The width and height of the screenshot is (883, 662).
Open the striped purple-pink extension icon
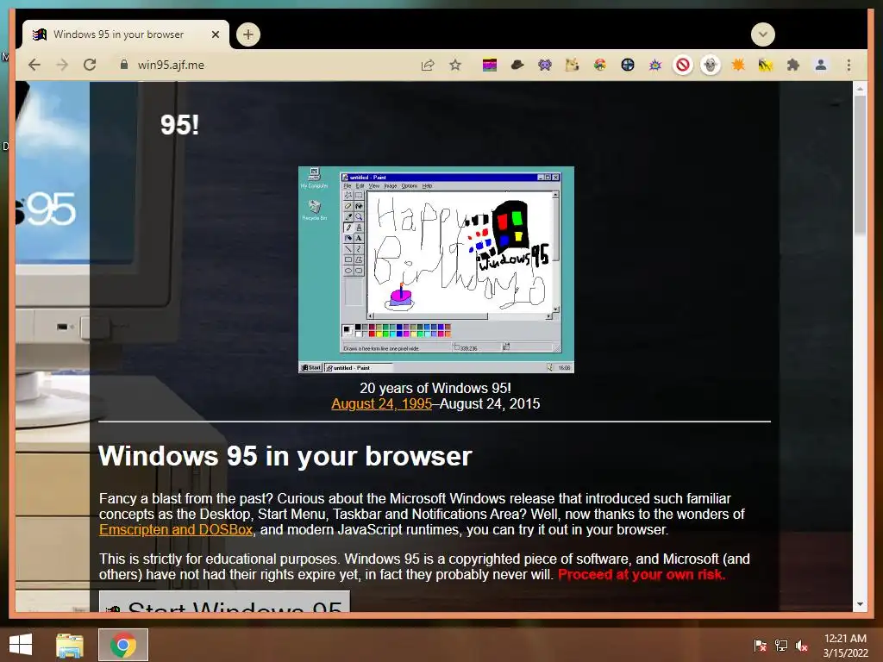point(490,66)
